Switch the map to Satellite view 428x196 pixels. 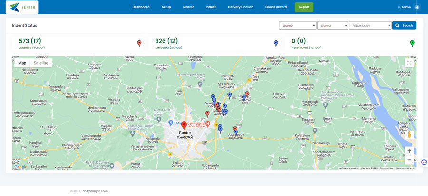[x=41, y=63]
